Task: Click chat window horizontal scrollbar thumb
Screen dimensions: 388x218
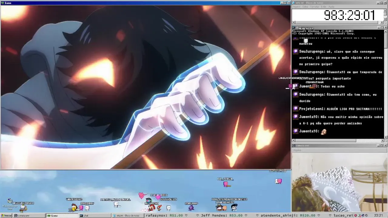Action: (x=326, y=140)
